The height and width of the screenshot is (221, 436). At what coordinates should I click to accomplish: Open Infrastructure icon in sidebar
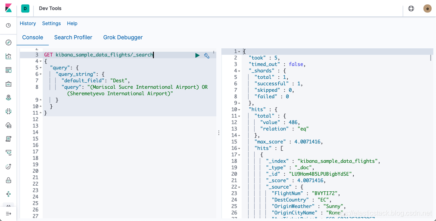[x=8, y=125]
